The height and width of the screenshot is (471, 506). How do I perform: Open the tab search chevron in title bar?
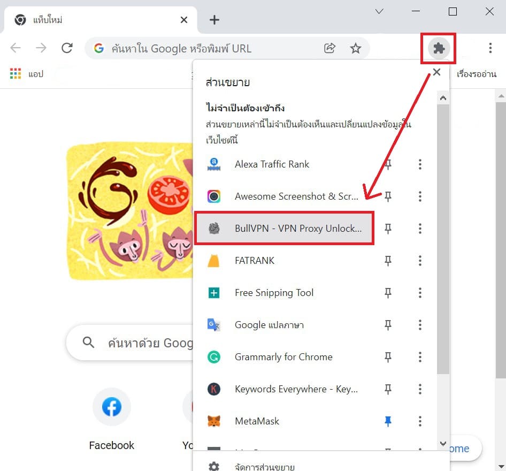[379, 12]
